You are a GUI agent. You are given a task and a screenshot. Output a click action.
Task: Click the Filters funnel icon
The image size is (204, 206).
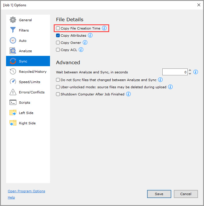point(13,30)
